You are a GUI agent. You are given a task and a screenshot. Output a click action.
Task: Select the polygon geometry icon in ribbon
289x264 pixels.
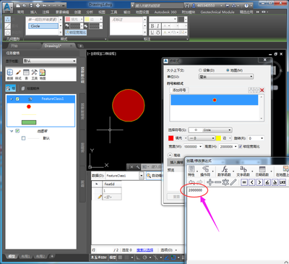(8, 33)
